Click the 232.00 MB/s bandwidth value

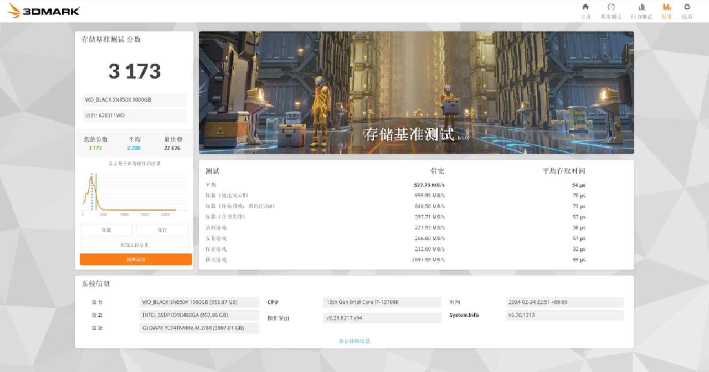click(x=429, y=249)
